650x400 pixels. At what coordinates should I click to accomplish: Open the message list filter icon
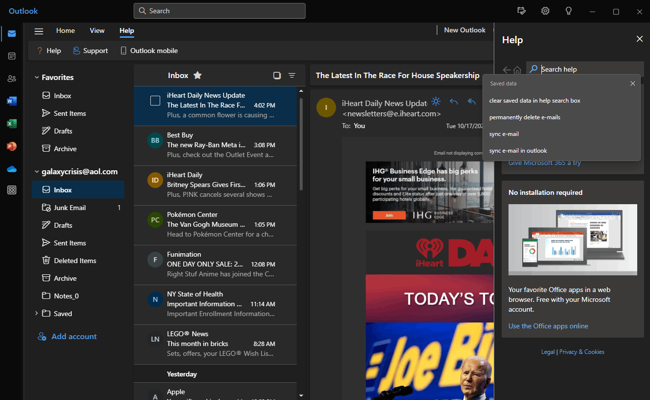[x=292, y=75]
